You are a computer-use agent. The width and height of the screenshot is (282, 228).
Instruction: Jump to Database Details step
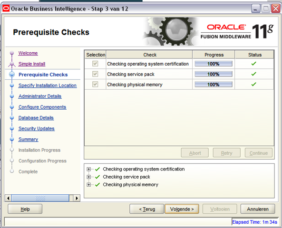click(x=36, y=118)
